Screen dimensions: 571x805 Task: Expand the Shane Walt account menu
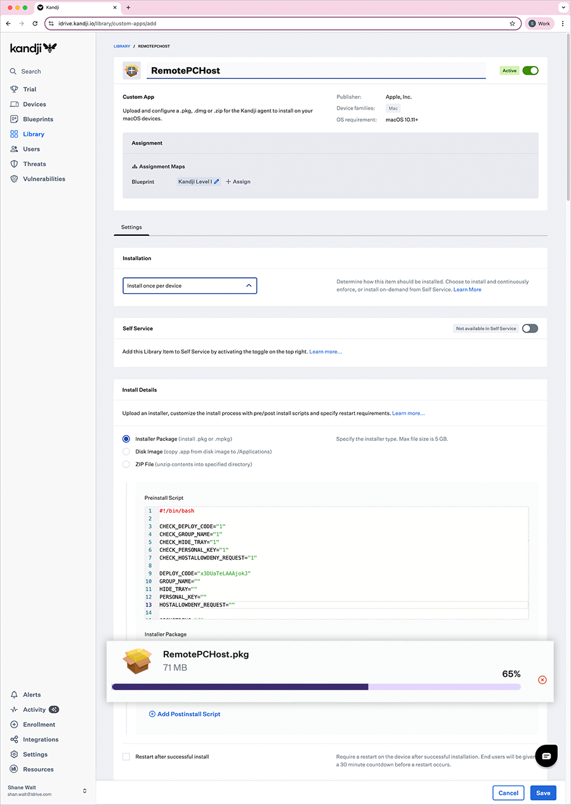[84, 790]
